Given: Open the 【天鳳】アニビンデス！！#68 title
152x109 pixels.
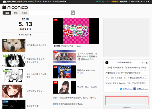Looking at the screenshot, I should coord(67,46).
